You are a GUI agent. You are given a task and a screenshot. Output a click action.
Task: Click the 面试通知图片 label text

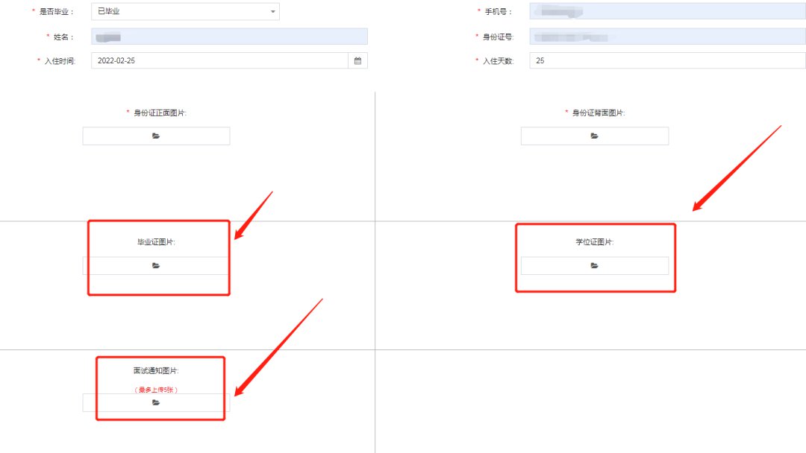(156, 370)
